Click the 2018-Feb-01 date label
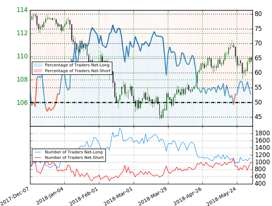272x206 pixels. [x=84, y=196]
